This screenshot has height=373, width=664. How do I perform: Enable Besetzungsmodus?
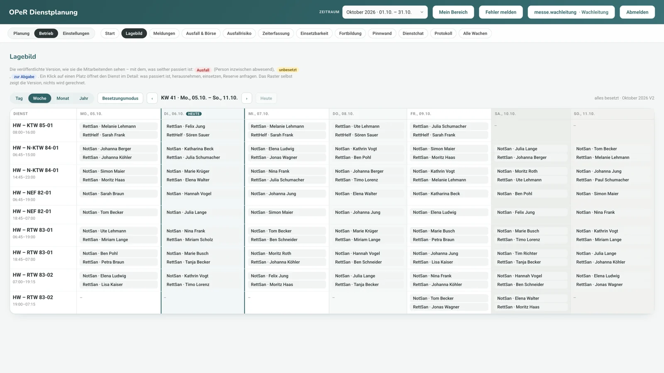(x=120, y=98)
